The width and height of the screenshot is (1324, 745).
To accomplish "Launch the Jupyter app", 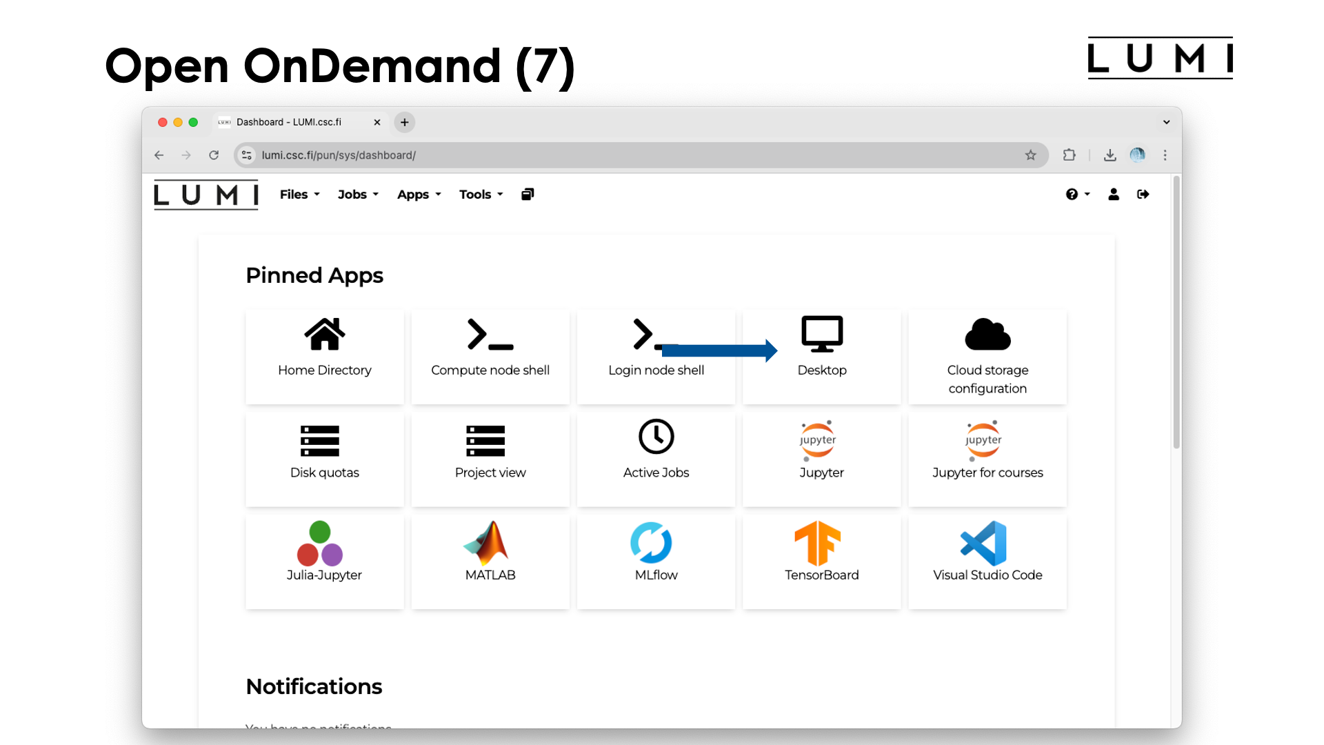I will click(821, 455).
